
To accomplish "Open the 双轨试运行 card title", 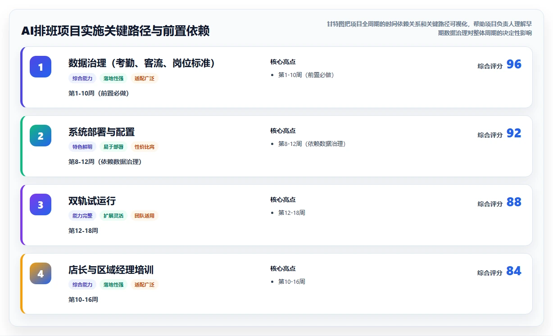I will pyautogui.click(x=92, y=201).
